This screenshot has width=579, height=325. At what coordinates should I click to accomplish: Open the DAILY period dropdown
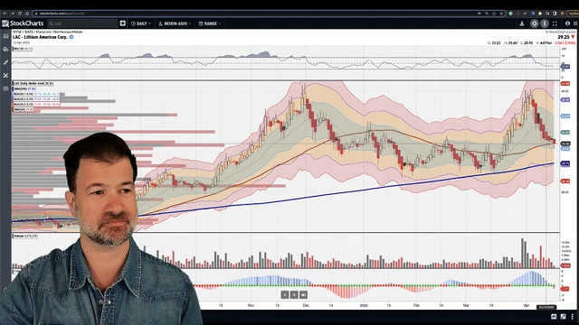coord(141,23)
